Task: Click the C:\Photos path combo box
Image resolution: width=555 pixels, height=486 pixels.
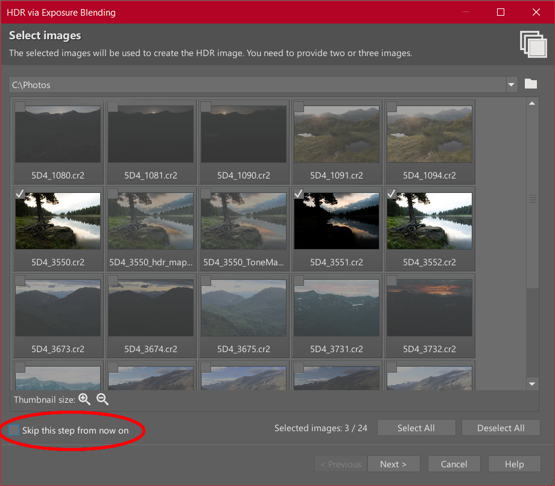Action: (x=256, y=85)
